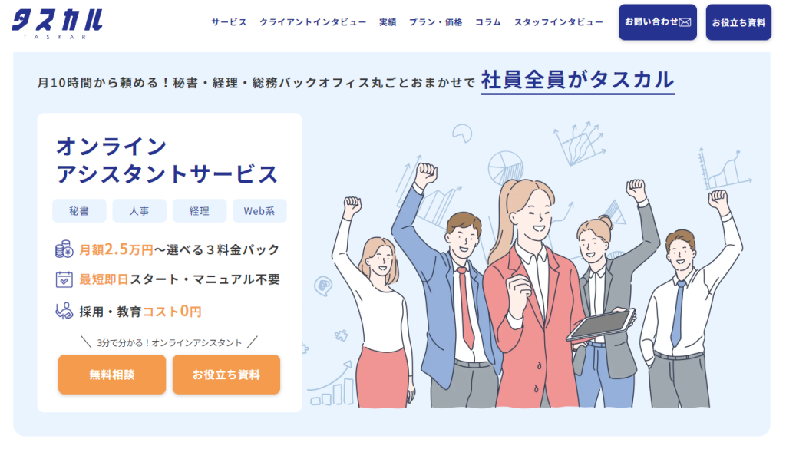Image resolution: width=786 pixels, height=449 pixels.
Task: Click the orange 無料相談 button
Action: pos(112,375)
